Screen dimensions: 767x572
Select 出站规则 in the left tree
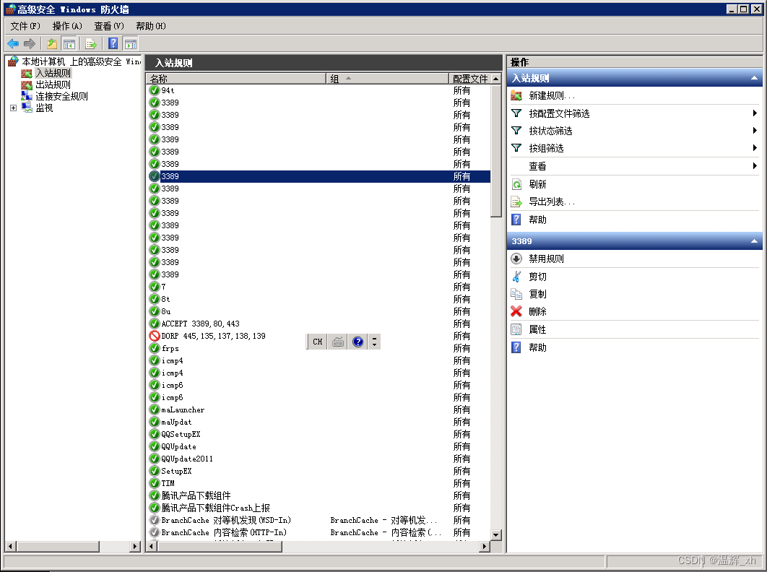pos(53,84)
